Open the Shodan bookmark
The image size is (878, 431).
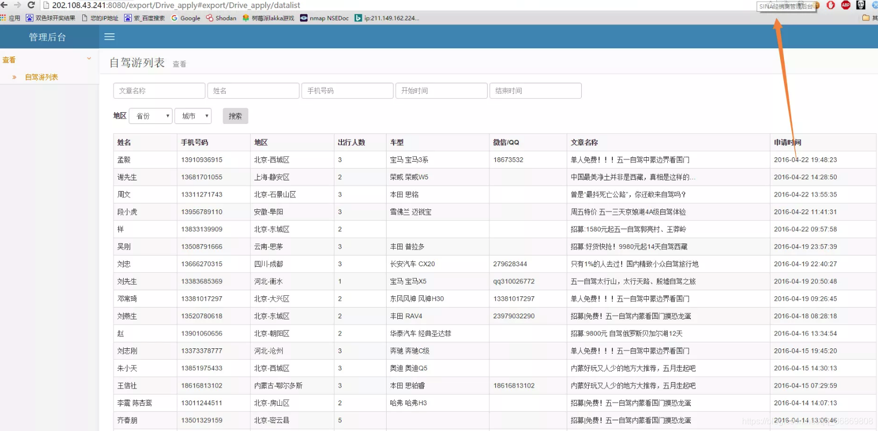tap(221, 18)
